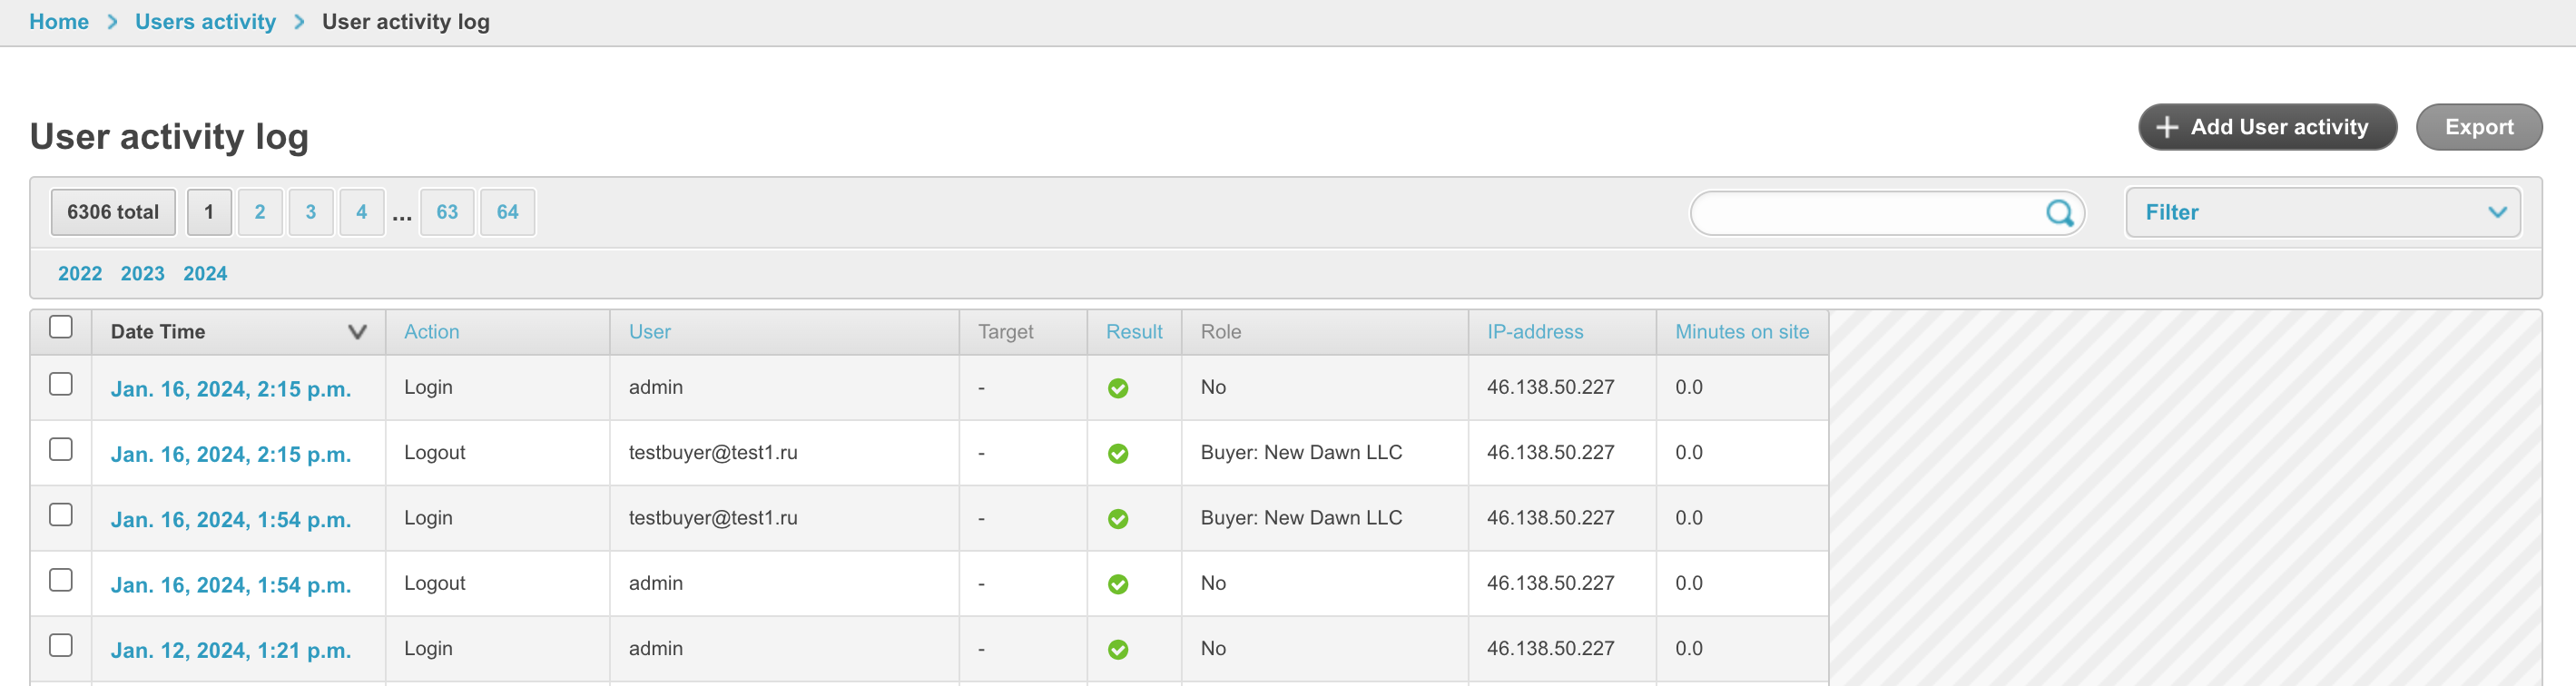Toggle the select-all checkbox in table header
This screenshot has width=2576, height=686.
pos(61,327)
